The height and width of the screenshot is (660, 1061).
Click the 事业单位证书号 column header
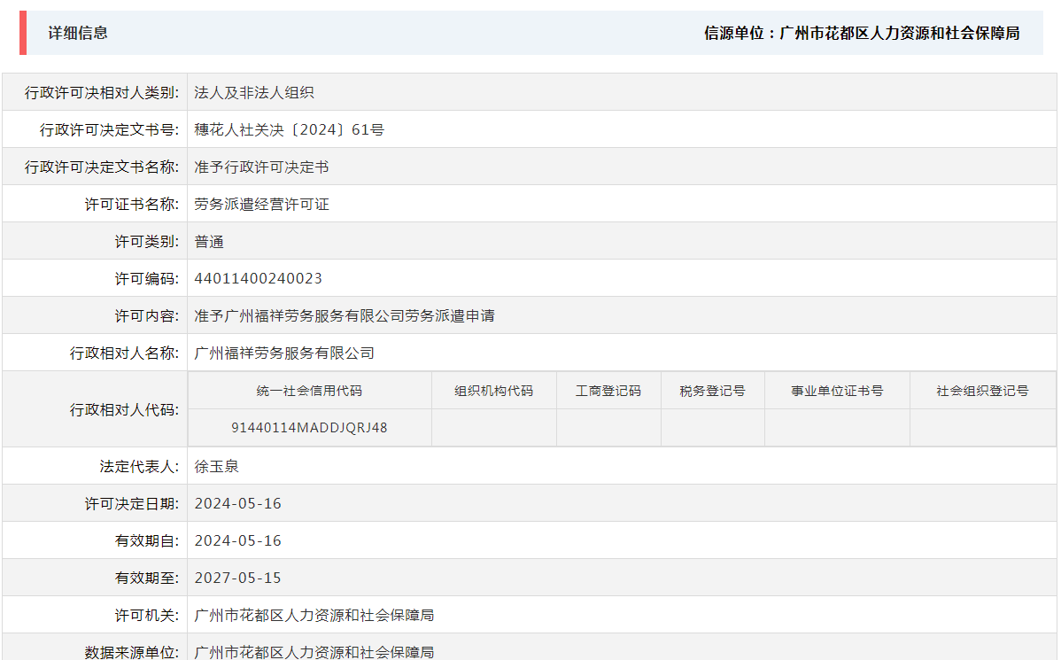837,392
